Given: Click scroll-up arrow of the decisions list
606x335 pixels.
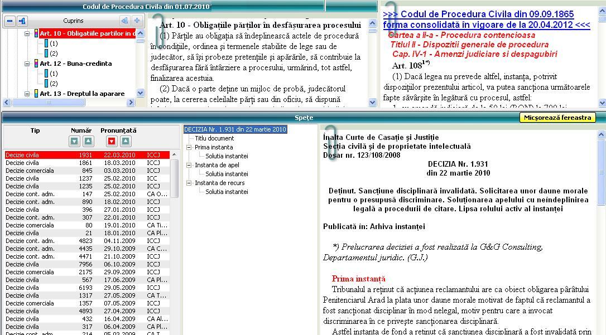Looking at the screenshot, I should pos(174,154).
